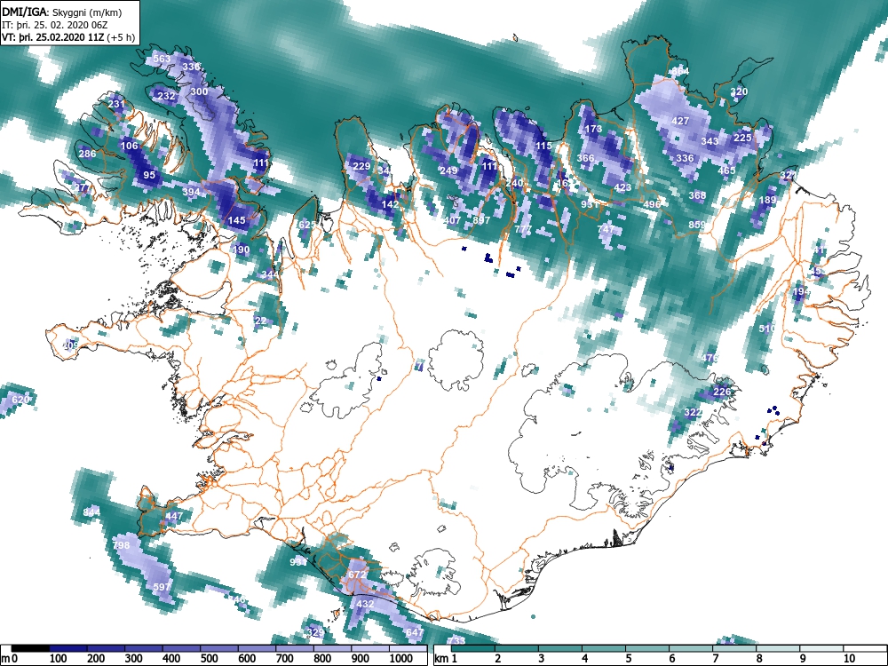Click visibility value '859' on map
888x666 pixels.
697,225
